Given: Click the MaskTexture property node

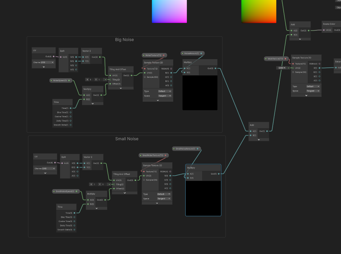Looking at the screenshot, I should coord(276,59).
